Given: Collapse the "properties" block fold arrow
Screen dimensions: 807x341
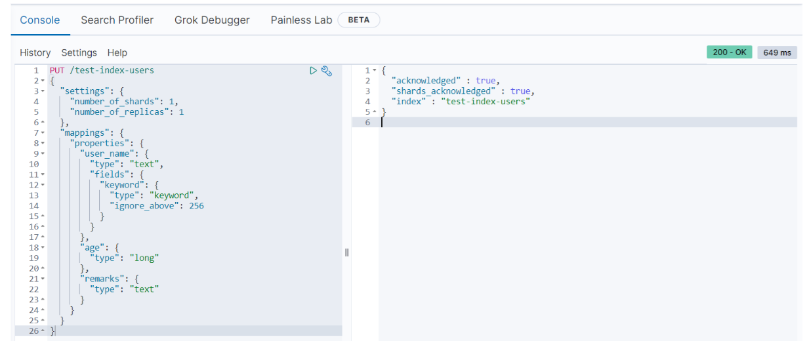Looking at the screenshot, I should [43, 144].
